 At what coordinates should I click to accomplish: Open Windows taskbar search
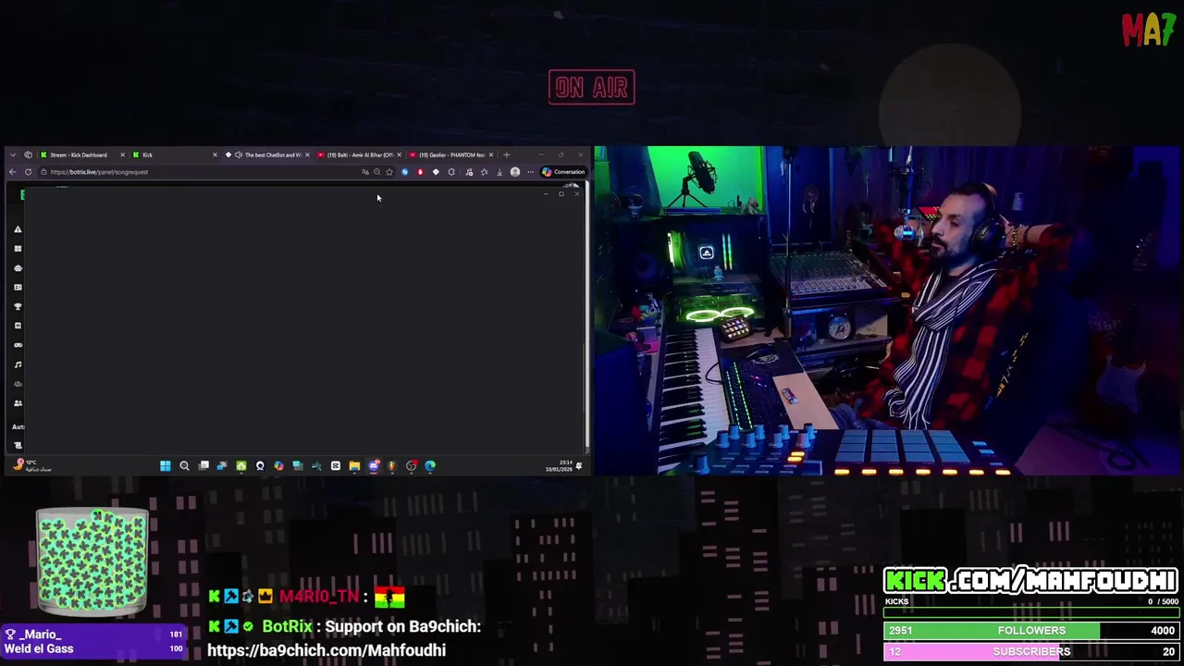184,466
